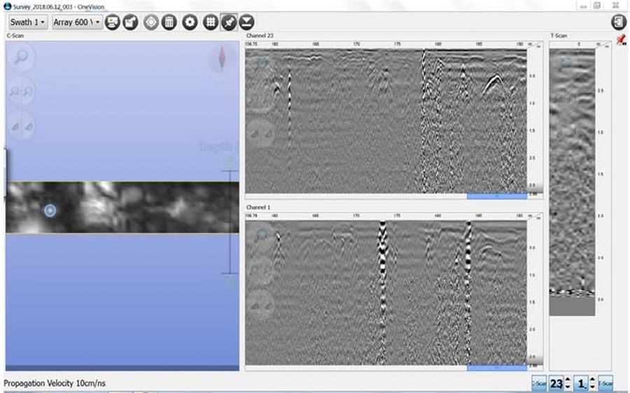Click the red pushpin beside T-Scan
The width and height of the screenshot is (630, 393).
tap(619, 41)
